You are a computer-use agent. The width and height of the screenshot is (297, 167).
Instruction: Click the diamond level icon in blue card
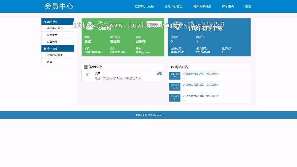coord(178,25)
